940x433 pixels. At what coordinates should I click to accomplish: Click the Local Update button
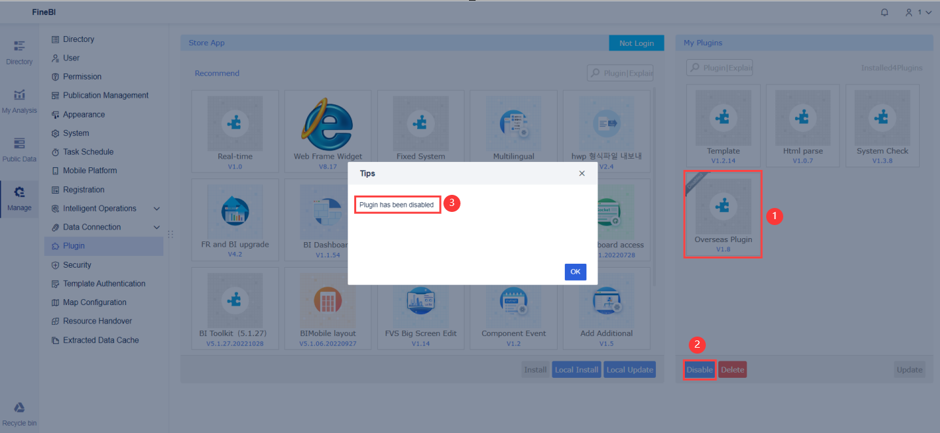630,369
